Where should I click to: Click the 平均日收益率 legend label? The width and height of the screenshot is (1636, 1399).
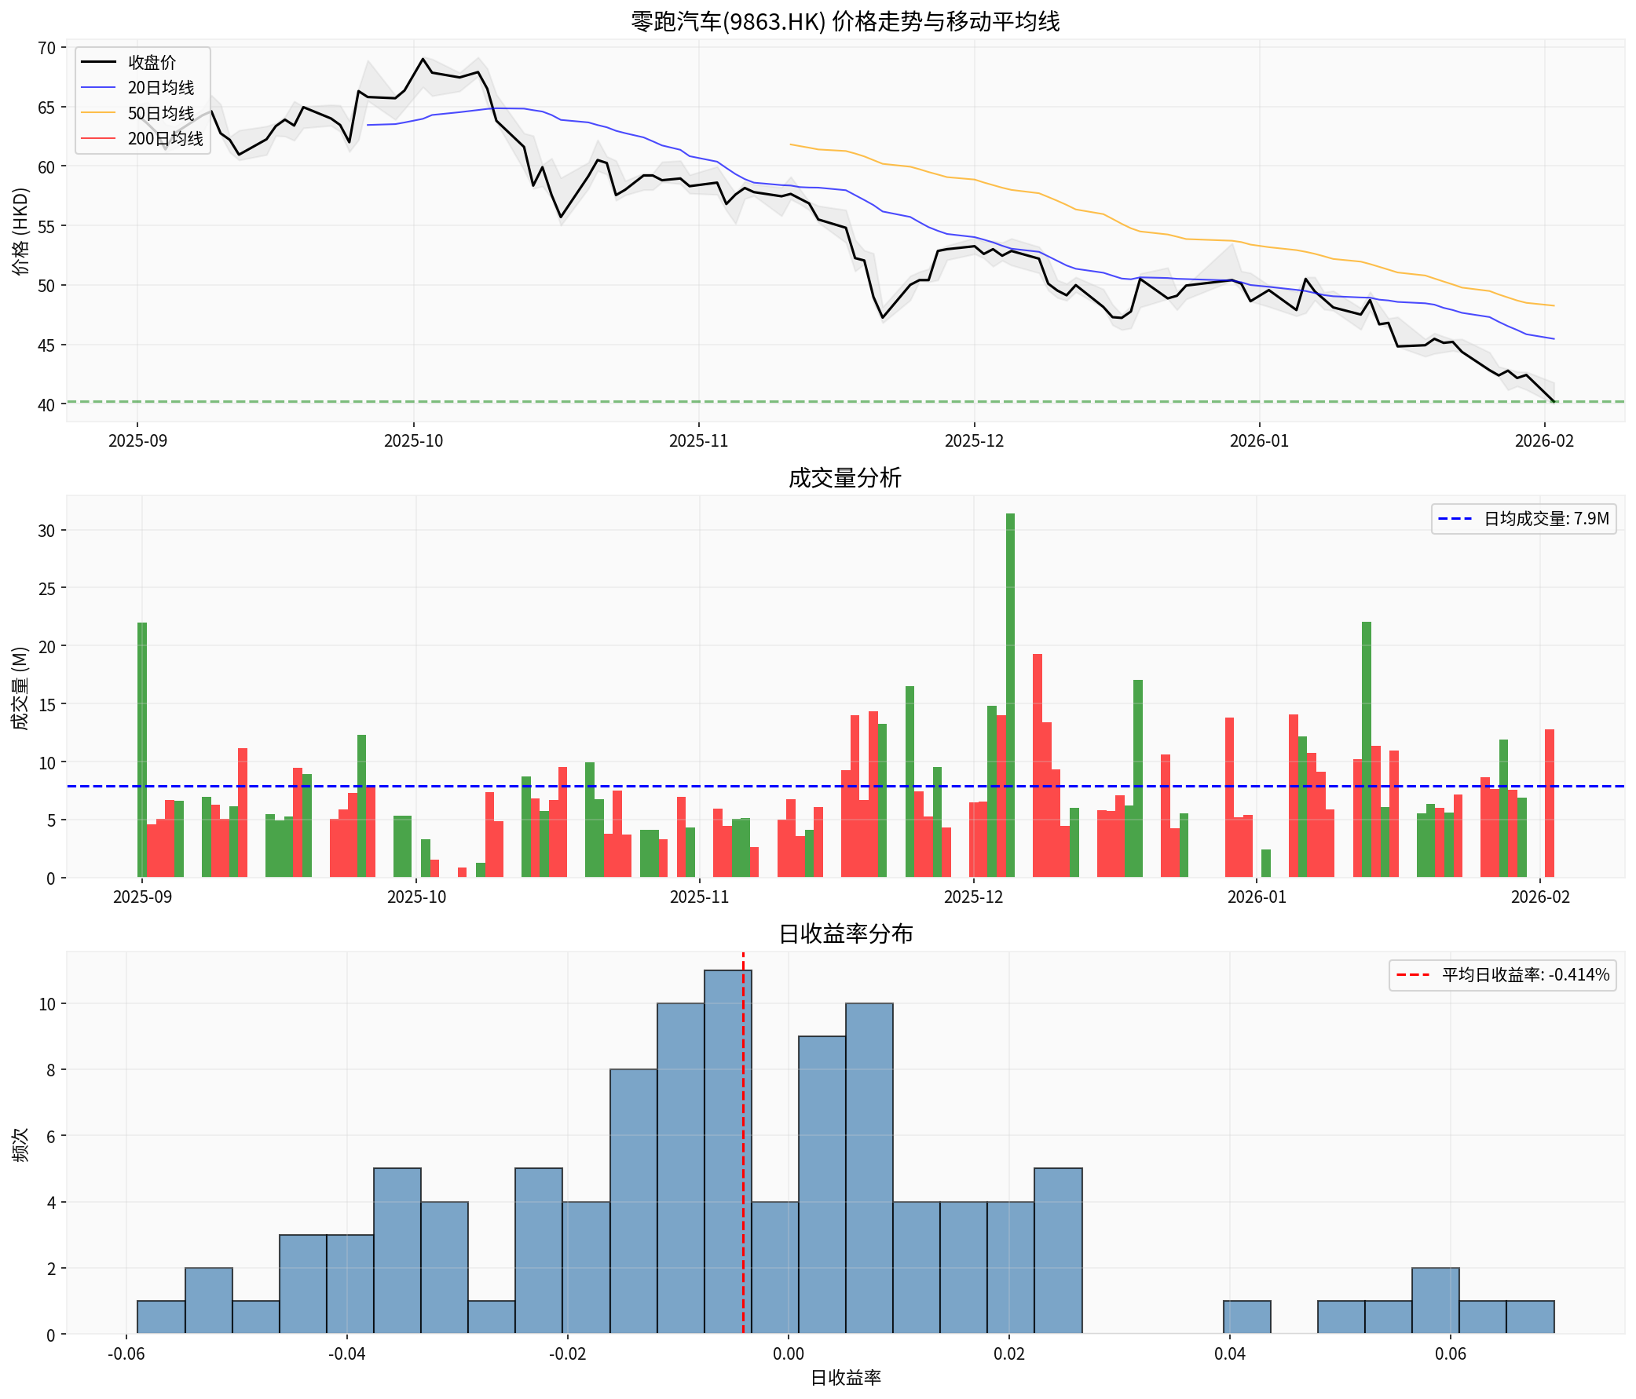pos(1524,974)
